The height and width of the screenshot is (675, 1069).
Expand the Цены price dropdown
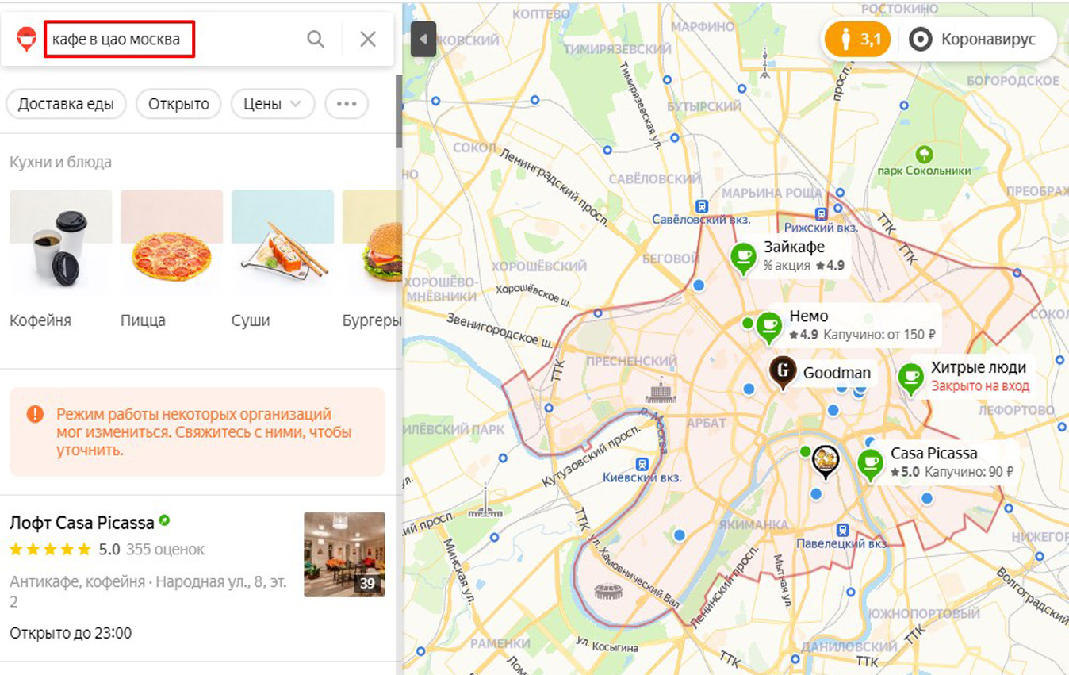tap(273, 104)
